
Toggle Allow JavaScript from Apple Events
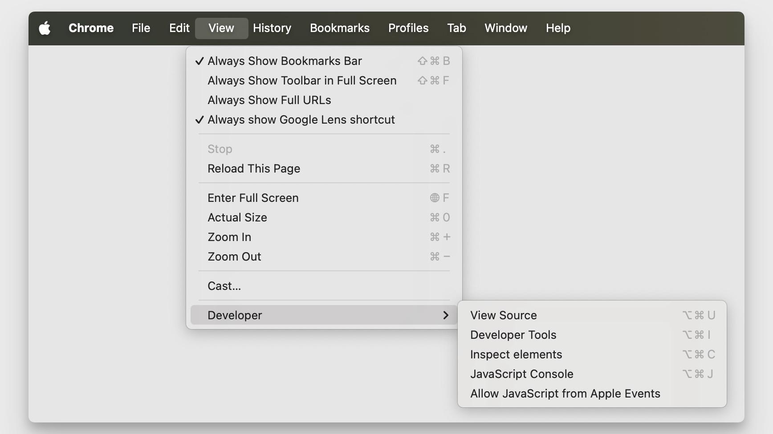click(592, 394)
